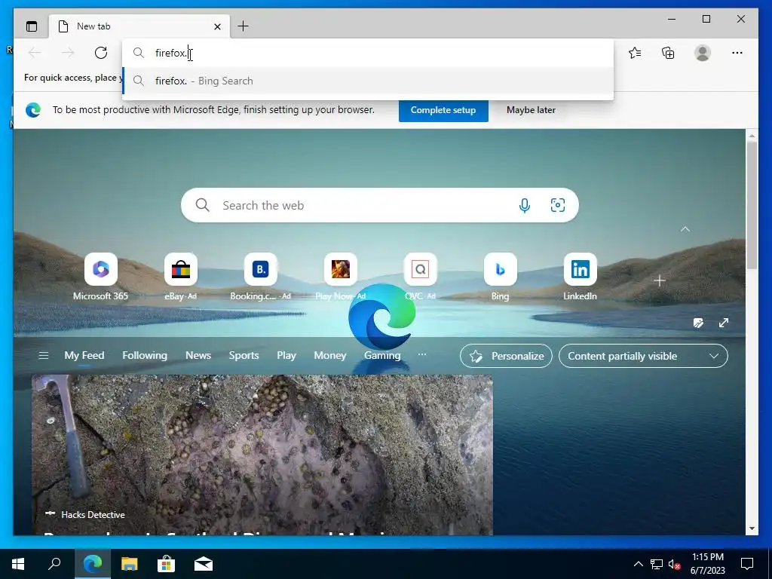Switch to Gaming tab
Image resolution: width=772 pixels, height=579 pixels.
click(x=382, y=356)
